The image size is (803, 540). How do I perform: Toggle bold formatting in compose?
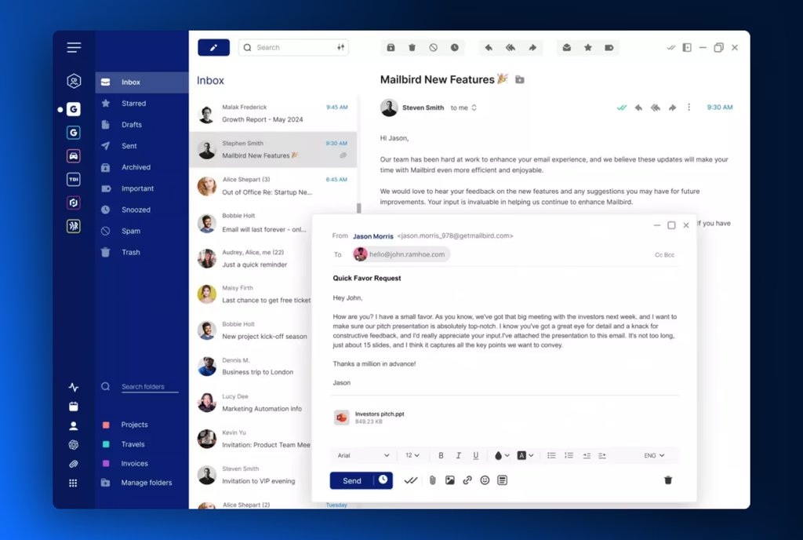(x=441, y=455)
